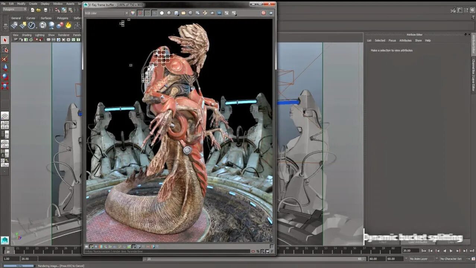Activate the Move tool cone icon
Viewport: 476px width, 268px height.
click(x=5, y=68)
